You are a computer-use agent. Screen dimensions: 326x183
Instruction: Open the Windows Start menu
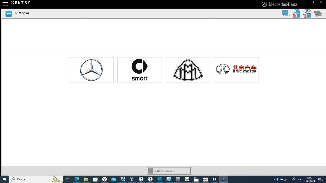4,179
